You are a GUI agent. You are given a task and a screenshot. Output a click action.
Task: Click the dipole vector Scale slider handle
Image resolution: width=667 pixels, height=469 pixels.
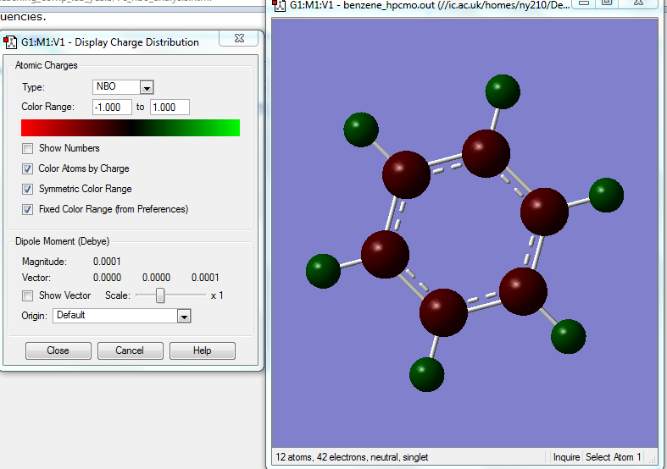(159, 295)
